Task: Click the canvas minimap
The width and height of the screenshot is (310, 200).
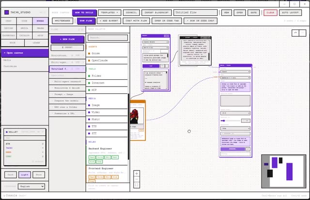Action: (x=284, y=171)
